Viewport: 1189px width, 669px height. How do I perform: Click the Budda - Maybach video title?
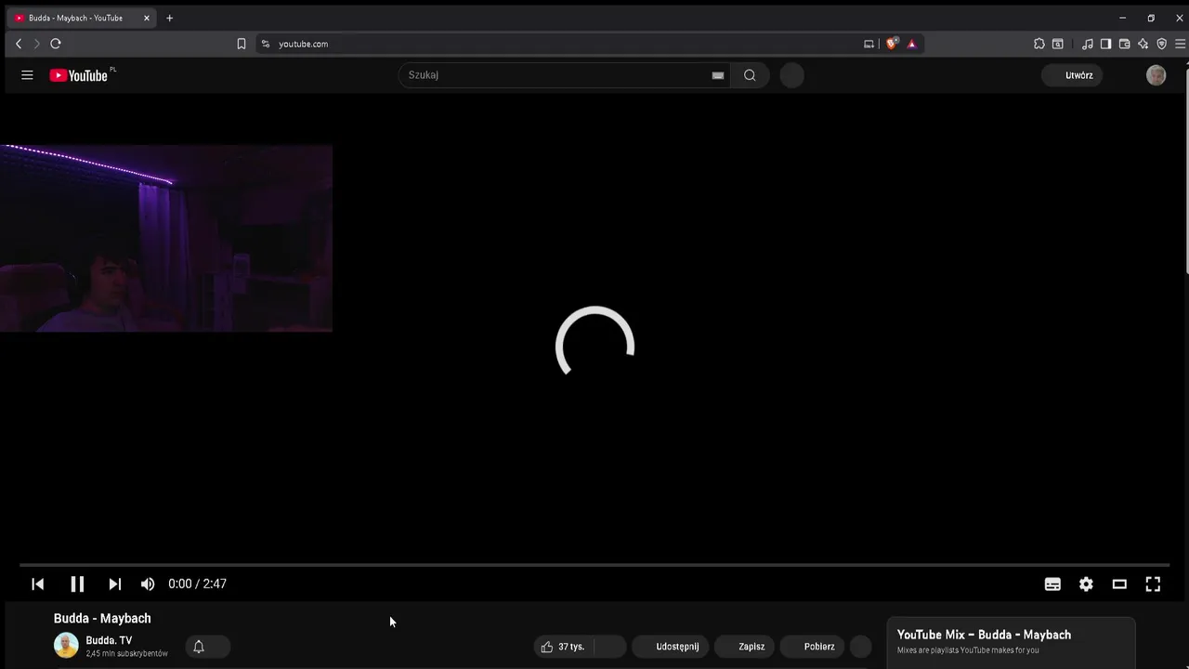(x=102, y=618)
